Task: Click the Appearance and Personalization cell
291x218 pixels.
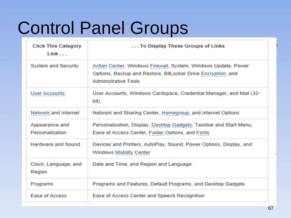Action: [57, 129]
